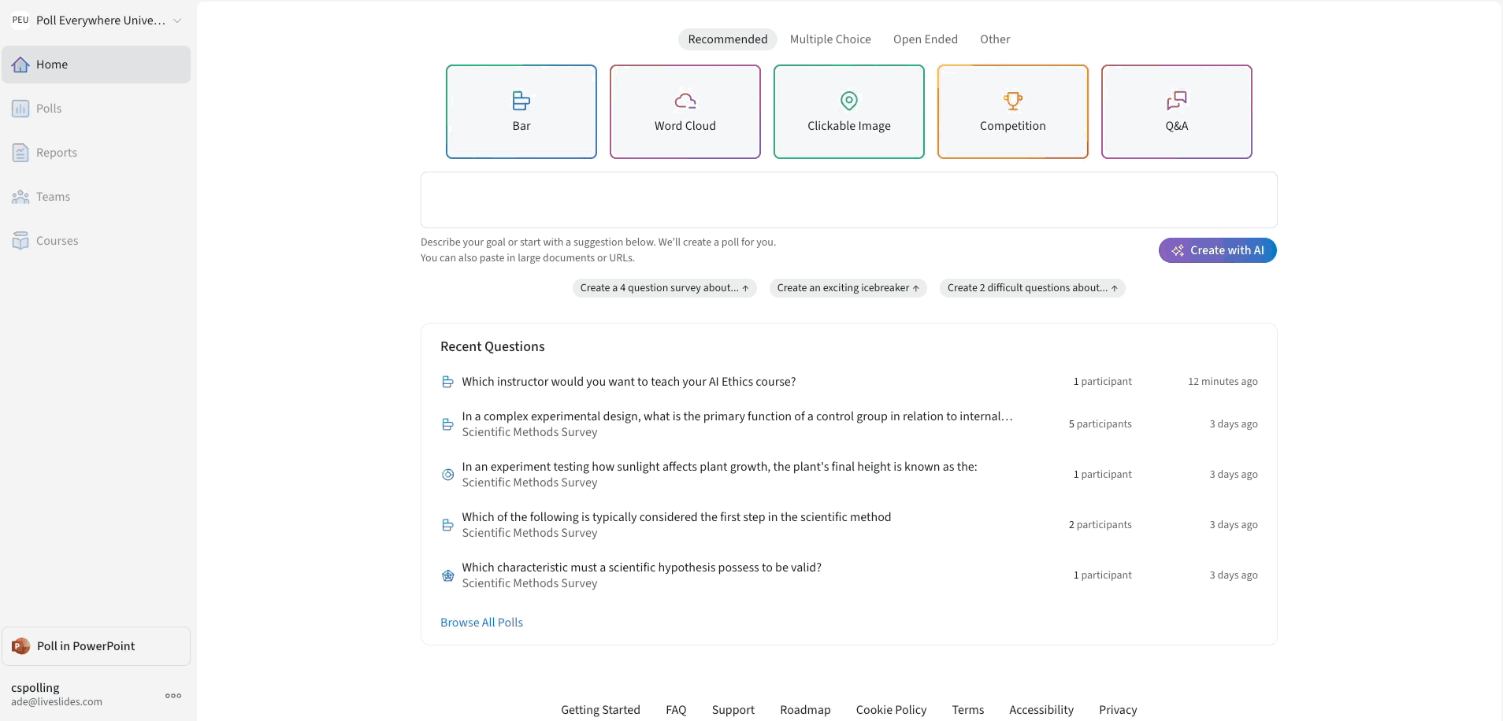Use the 'Create a 4 question survey' suggestion
The width and height of the screenshot is (1503, 721).
(665, 288)
